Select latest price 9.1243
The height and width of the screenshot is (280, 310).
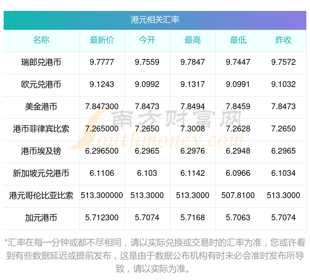coord(102,84)
